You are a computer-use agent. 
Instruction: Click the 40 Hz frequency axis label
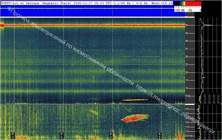click(186, 41)
